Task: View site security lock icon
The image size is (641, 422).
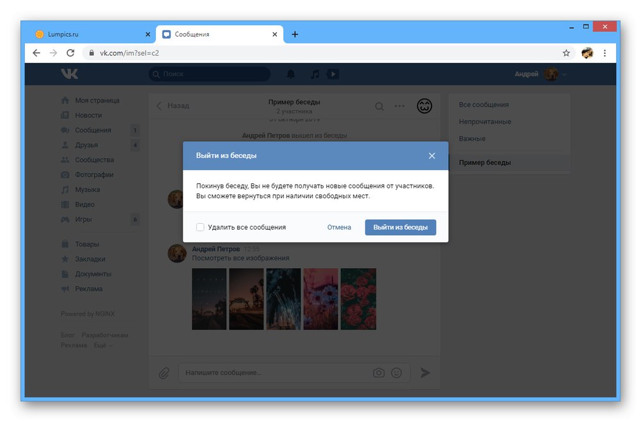Action: click(92, 53)
